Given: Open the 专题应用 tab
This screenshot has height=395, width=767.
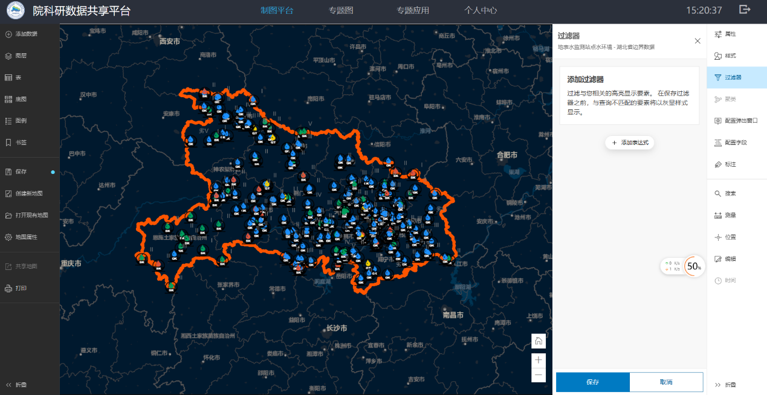Looking at the screenshot, I should pyautogui.click(x=413, y=10).
